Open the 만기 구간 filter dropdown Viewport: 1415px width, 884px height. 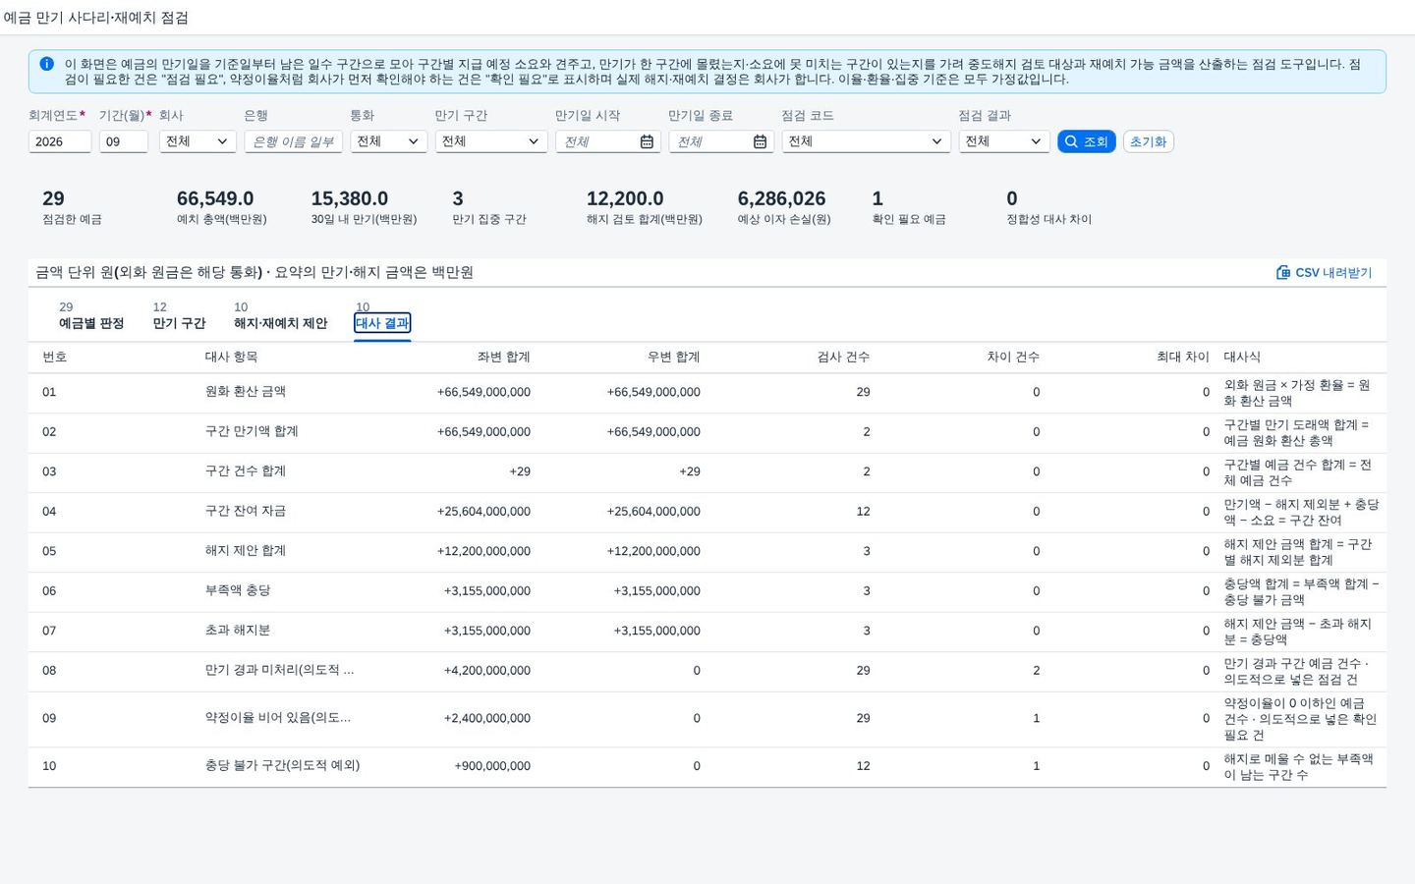491,141
